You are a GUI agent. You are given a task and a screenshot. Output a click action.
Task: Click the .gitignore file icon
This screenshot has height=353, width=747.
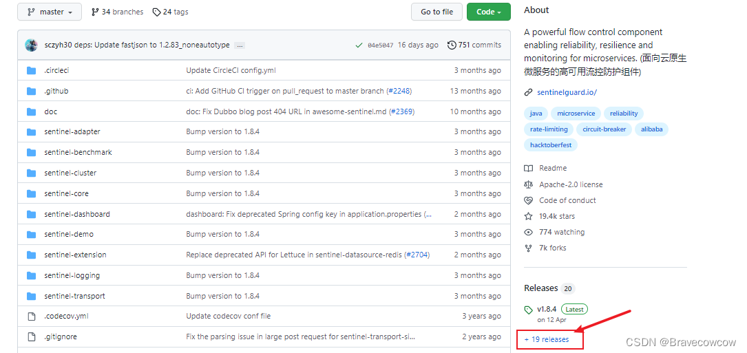(32, 336)
